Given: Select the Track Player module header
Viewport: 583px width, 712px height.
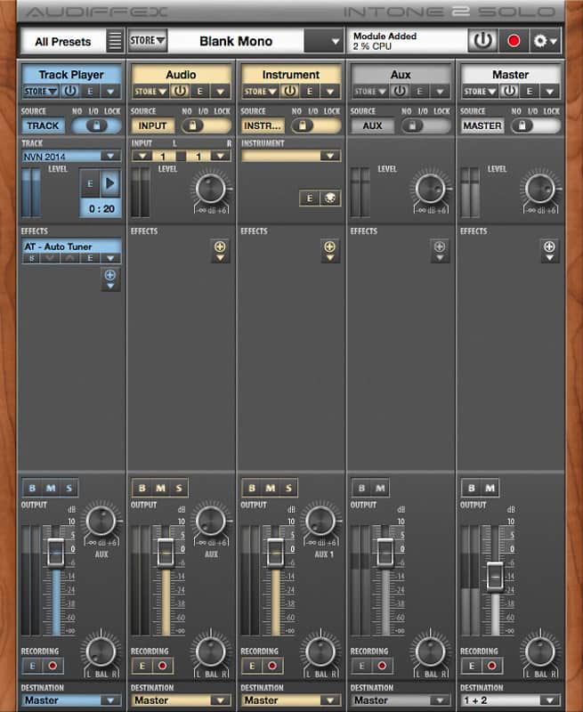Looking at the screenshot, I should (x=71, y=75).
